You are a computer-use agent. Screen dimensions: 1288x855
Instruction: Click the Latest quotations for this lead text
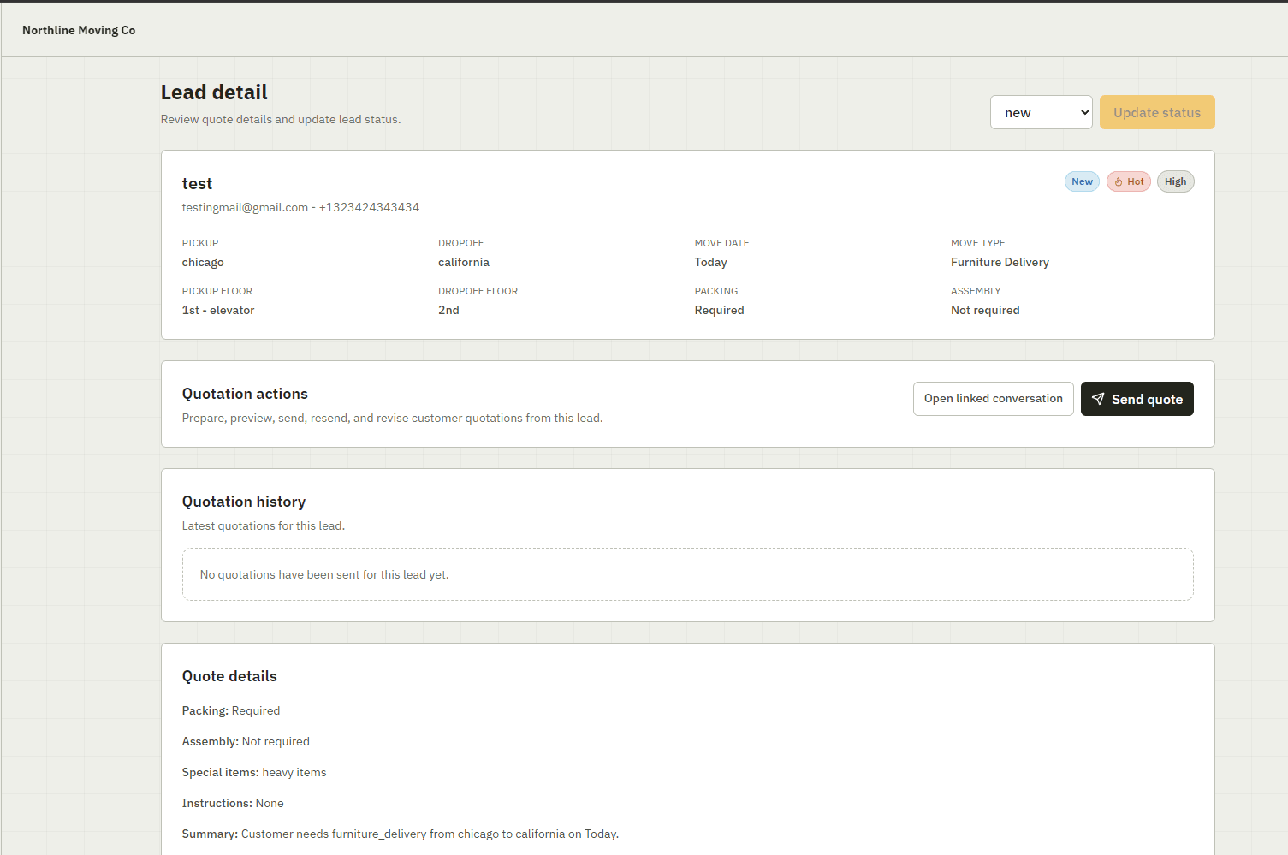pos(264,525)
